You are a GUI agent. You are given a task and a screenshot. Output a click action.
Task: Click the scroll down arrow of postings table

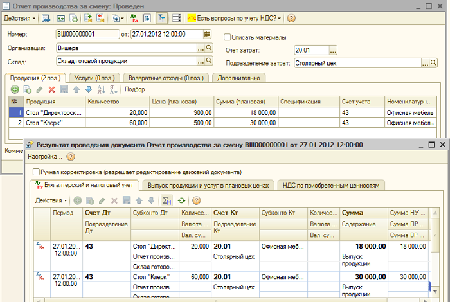[435, 292]
